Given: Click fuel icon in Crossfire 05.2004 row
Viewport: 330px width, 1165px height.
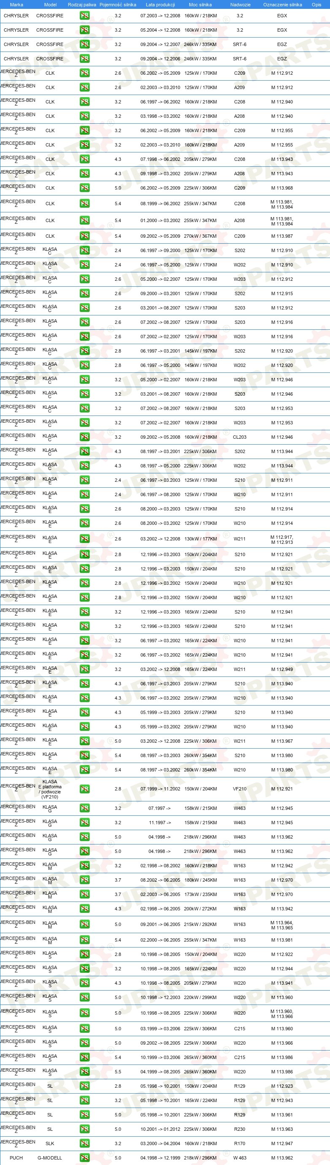Looking at the screenshot, I should pyautogui.click(x=84, y=30).
